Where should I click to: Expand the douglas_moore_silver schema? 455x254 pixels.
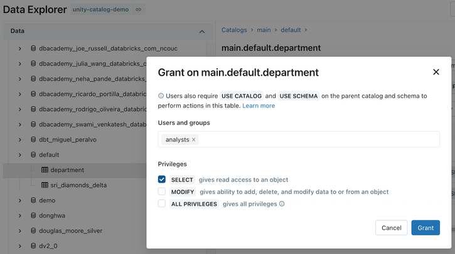19,231
